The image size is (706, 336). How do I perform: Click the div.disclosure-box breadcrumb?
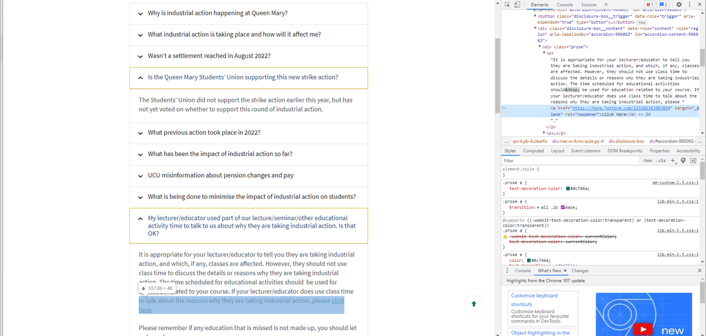point(627,141)
